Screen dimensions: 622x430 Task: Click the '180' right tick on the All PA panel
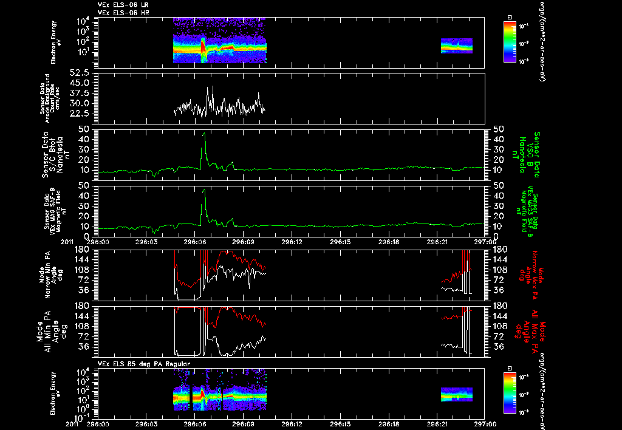click(x=500, y=306)
